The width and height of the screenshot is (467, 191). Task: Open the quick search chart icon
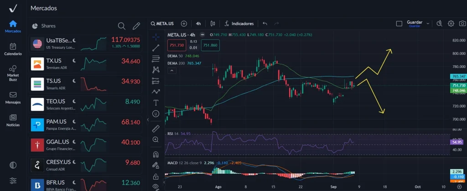[x=439, y=24]
